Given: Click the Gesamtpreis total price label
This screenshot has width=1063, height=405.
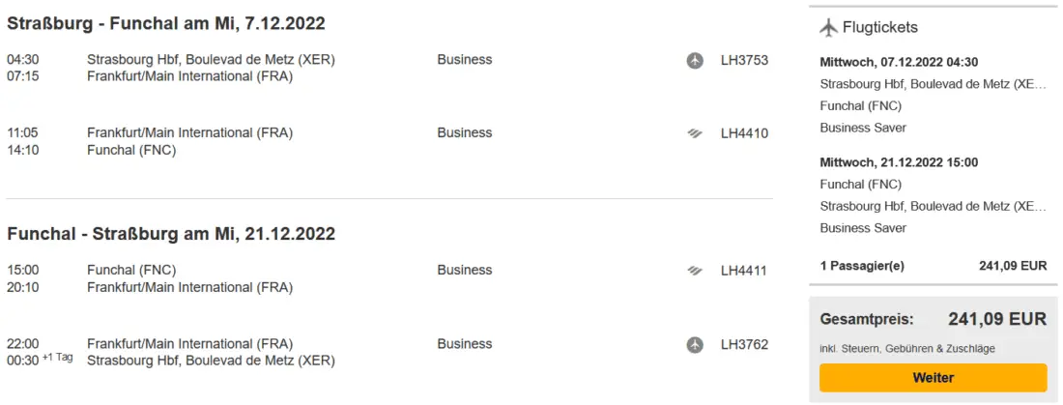Looking at the screenshot, I should [867, 319].
